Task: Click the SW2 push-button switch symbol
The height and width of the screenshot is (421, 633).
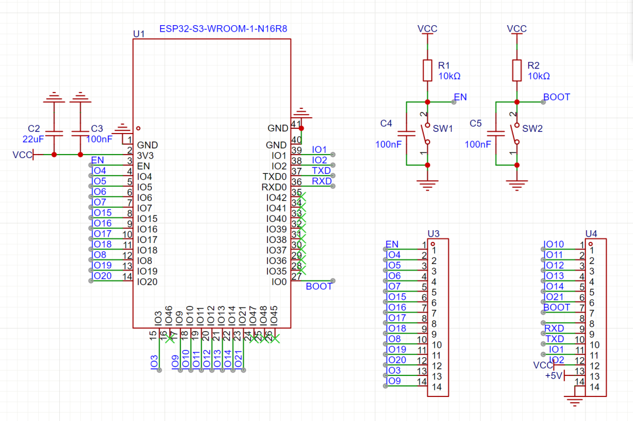Action: point(516,134)
